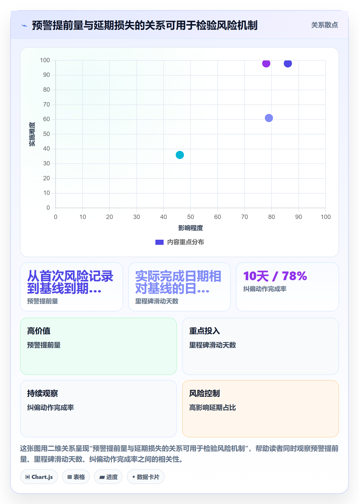Click the 进度 tag
This screenshot has width=359, height=504.
[x=108, y=477]
